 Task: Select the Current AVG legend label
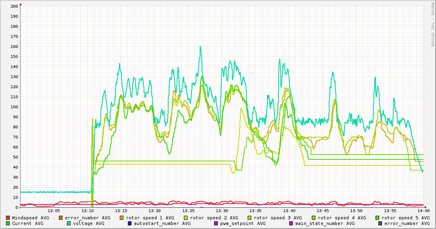point(28,223)
